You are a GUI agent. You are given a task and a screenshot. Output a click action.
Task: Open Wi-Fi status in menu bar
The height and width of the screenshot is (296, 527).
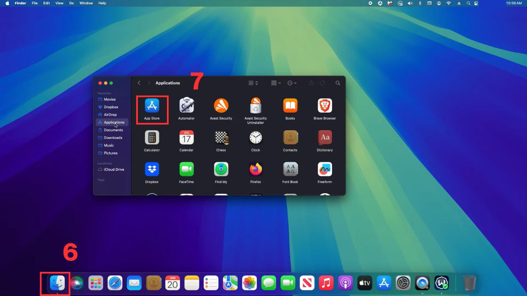[448, 3]
